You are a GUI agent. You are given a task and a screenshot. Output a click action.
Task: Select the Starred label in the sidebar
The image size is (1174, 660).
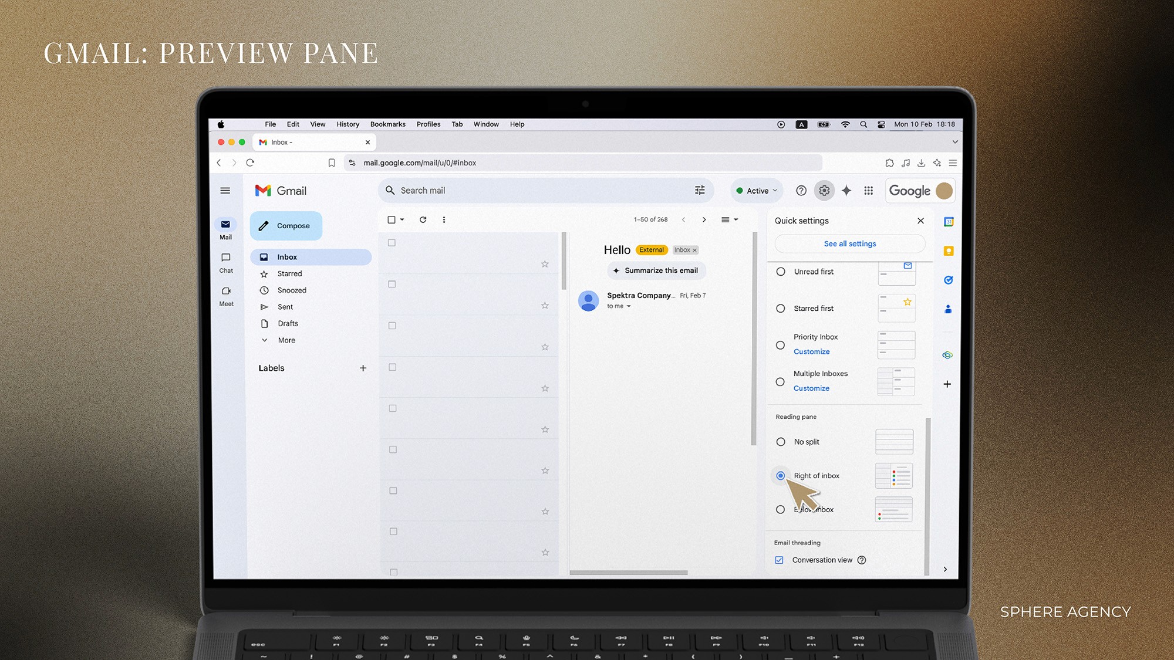click(288, 273)
